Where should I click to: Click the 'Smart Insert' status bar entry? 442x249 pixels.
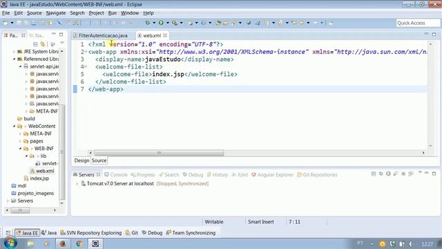point(261,222)
